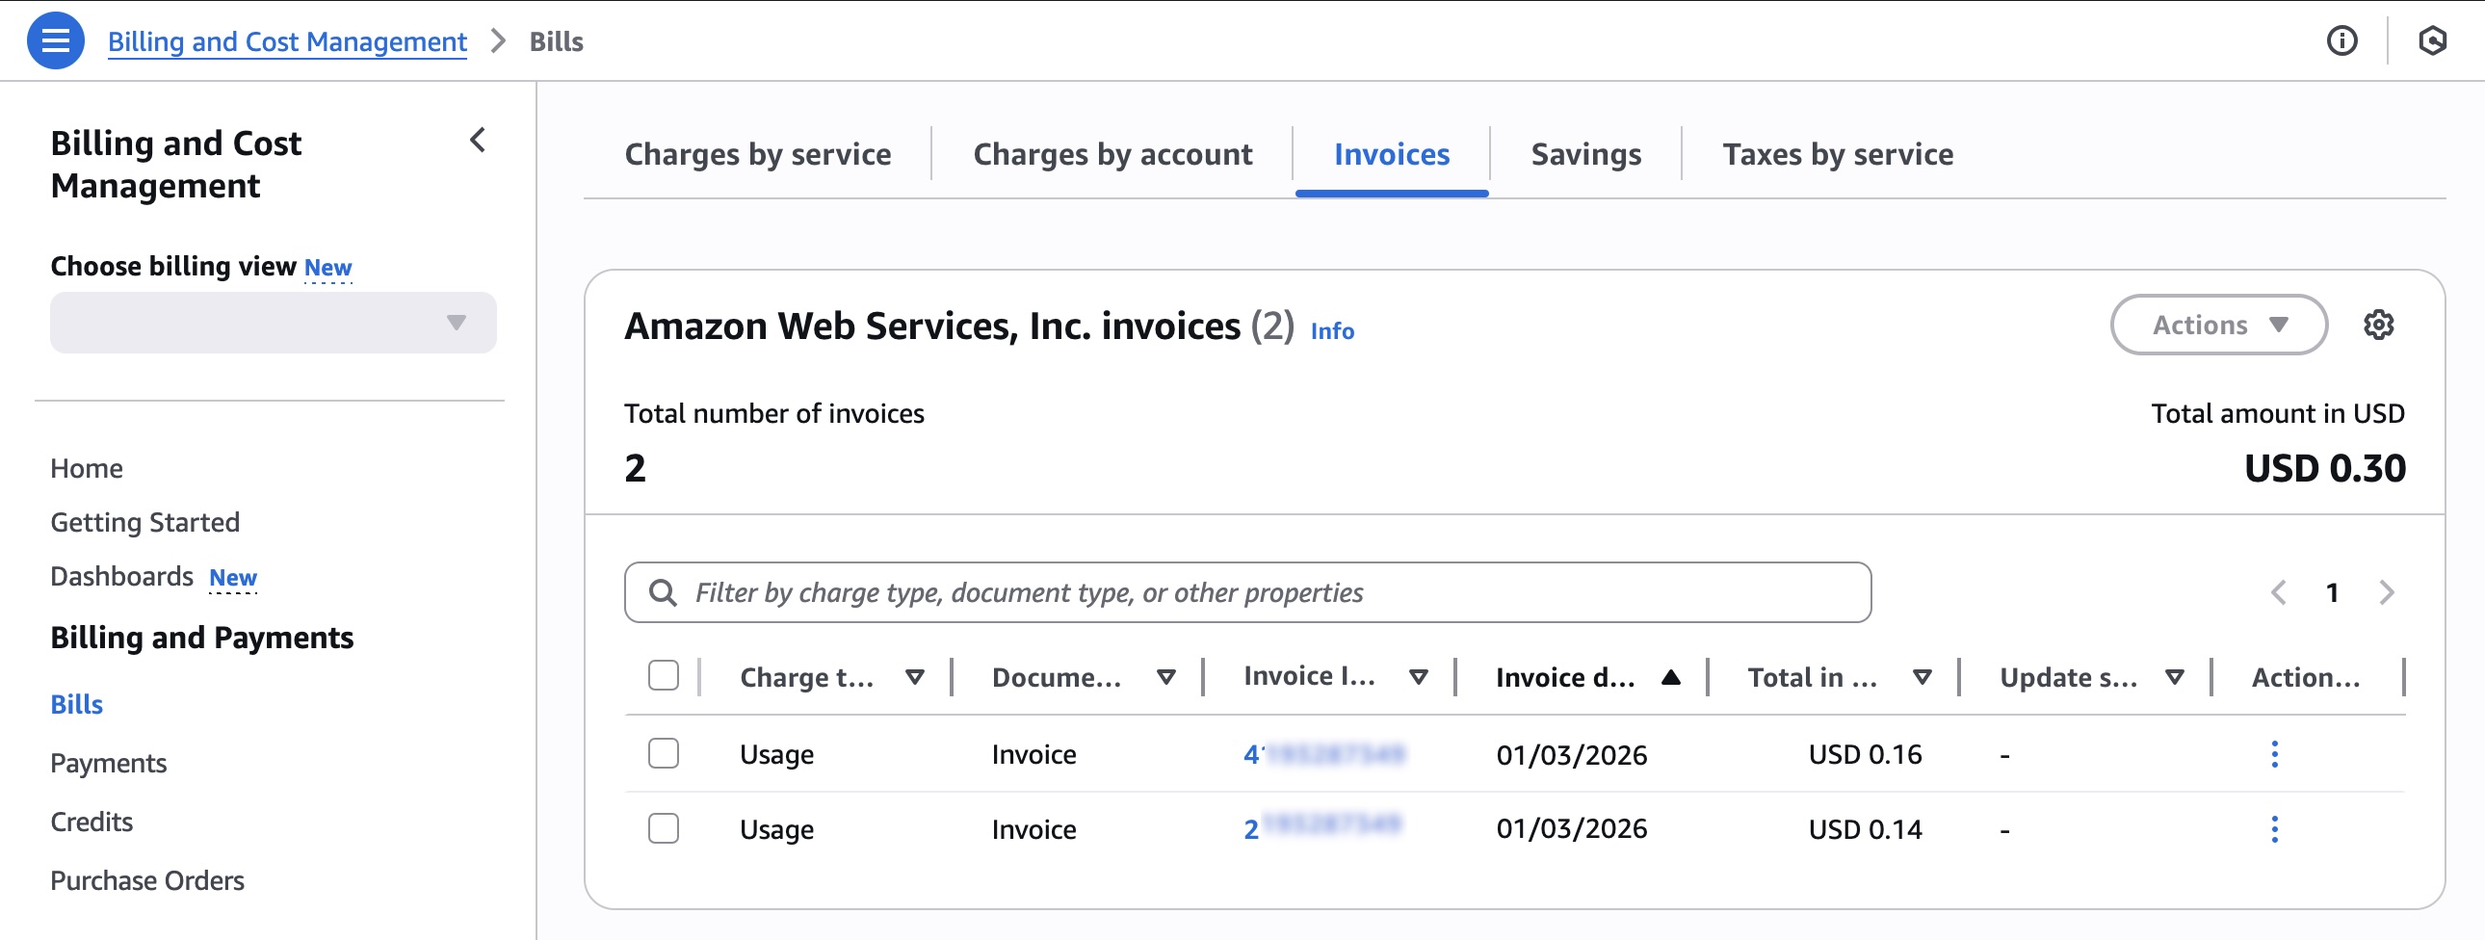Open the Choose billing view dropdown
This screenshot has height=940, width=2485.
[x=273, y=323]
